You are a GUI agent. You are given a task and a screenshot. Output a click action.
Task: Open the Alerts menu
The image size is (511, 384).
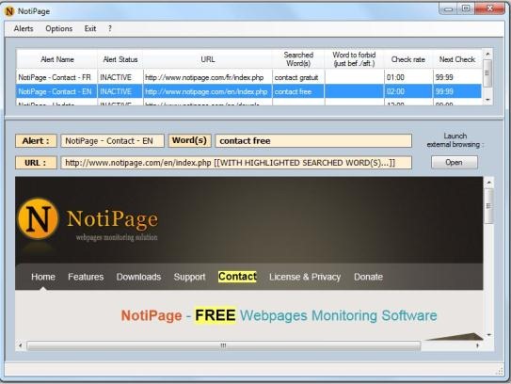(24, 28)
